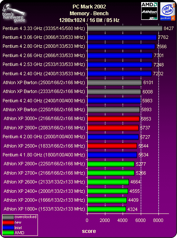This screenshot has width=177, height=238.
Task: Click the Pentium 4 2.66 GHz label
Action: [44, 55]
